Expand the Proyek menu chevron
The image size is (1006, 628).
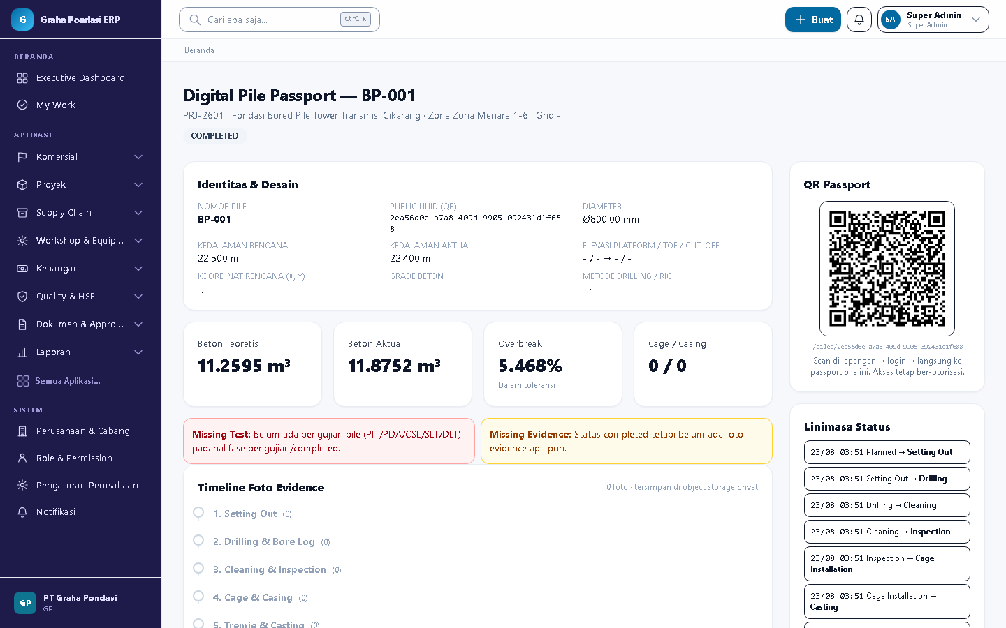click(138, 185)
